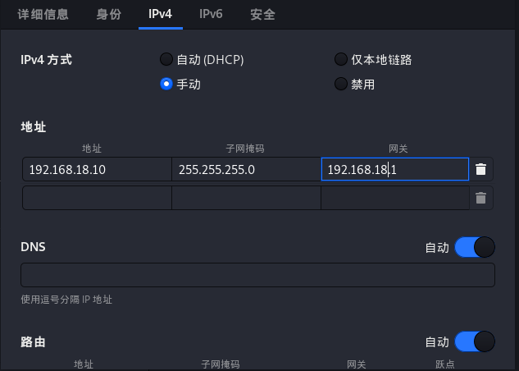Screen dimensions: 519x371
Task: Click empty address field in second row
Action: (97, 198)
